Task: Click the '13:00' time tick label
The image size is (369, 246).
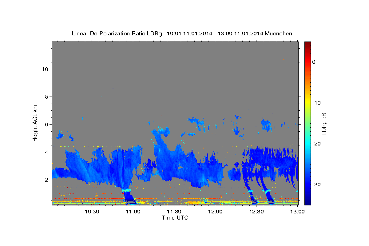Action: tap(297, 212)
